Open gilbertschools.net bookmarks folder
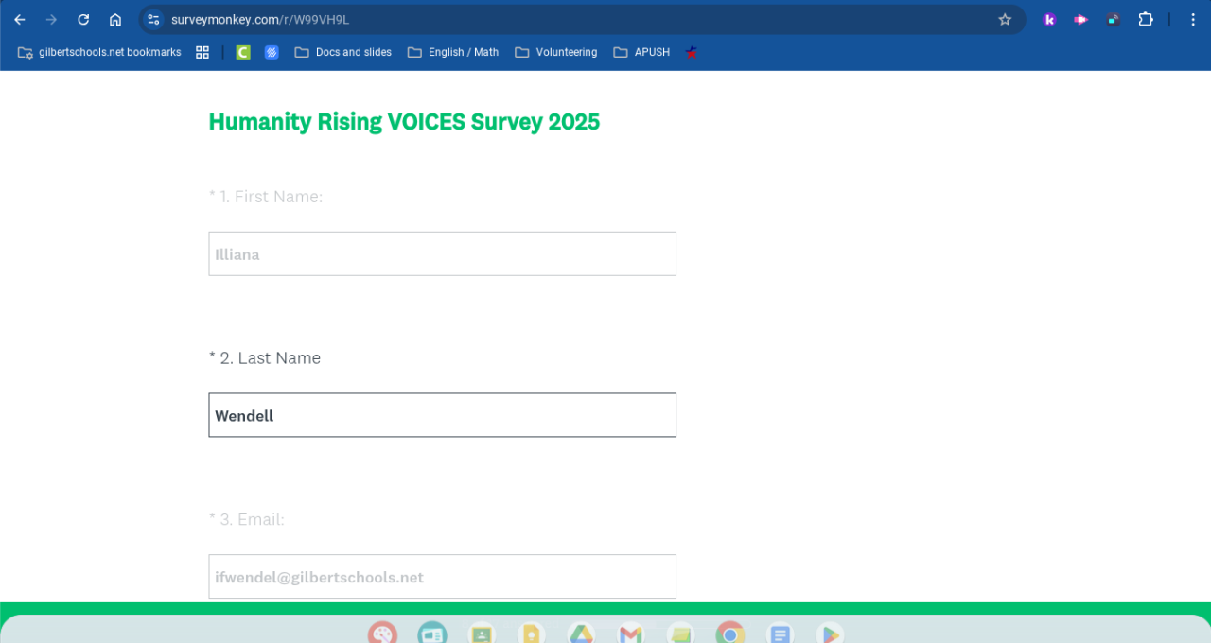Screen dimensions: 1211x643 99,52
